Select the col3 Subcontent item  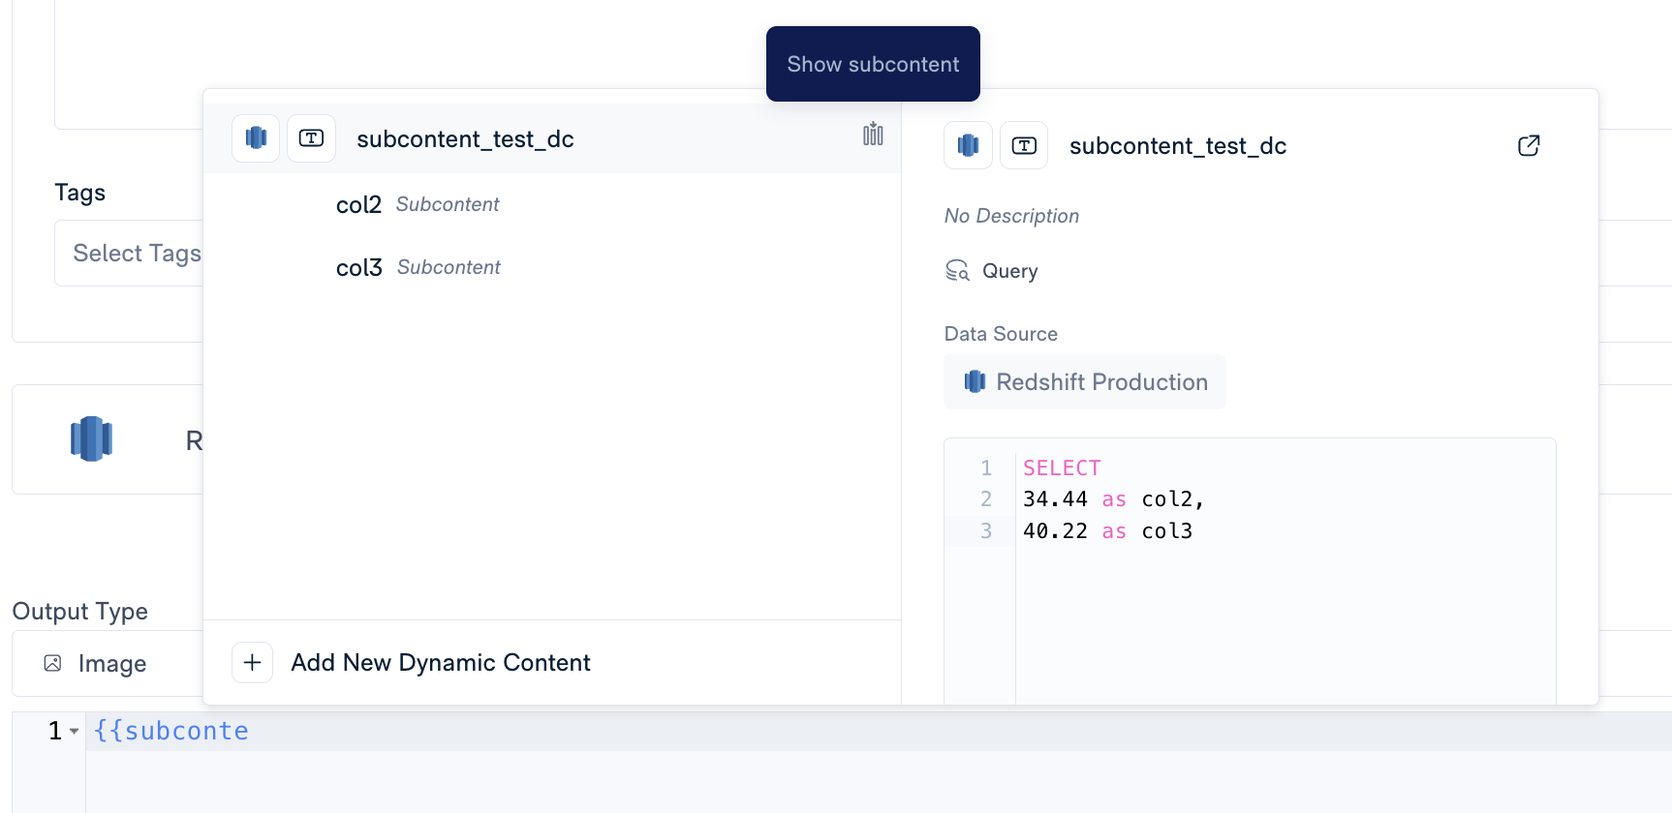(418, 267)
